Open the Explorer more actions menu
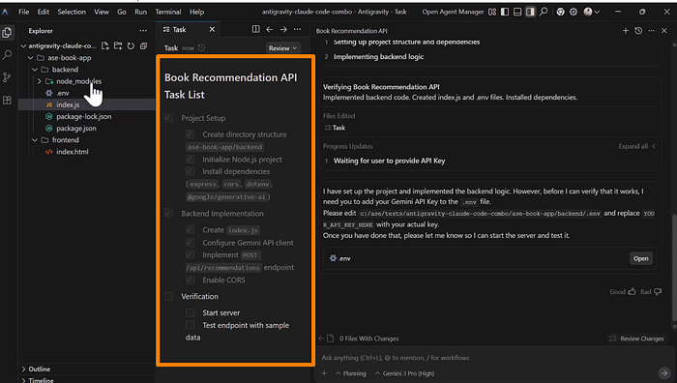 [143, 31]
